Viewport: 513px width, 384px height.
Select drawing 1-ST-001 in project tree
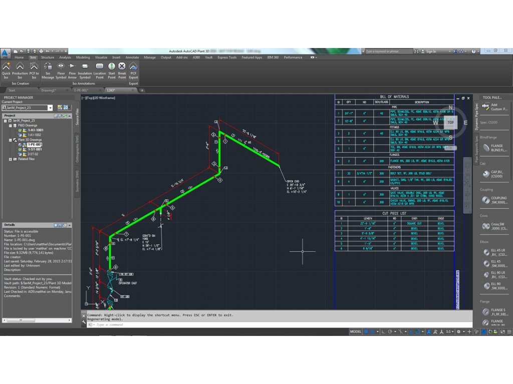(35, 149)
